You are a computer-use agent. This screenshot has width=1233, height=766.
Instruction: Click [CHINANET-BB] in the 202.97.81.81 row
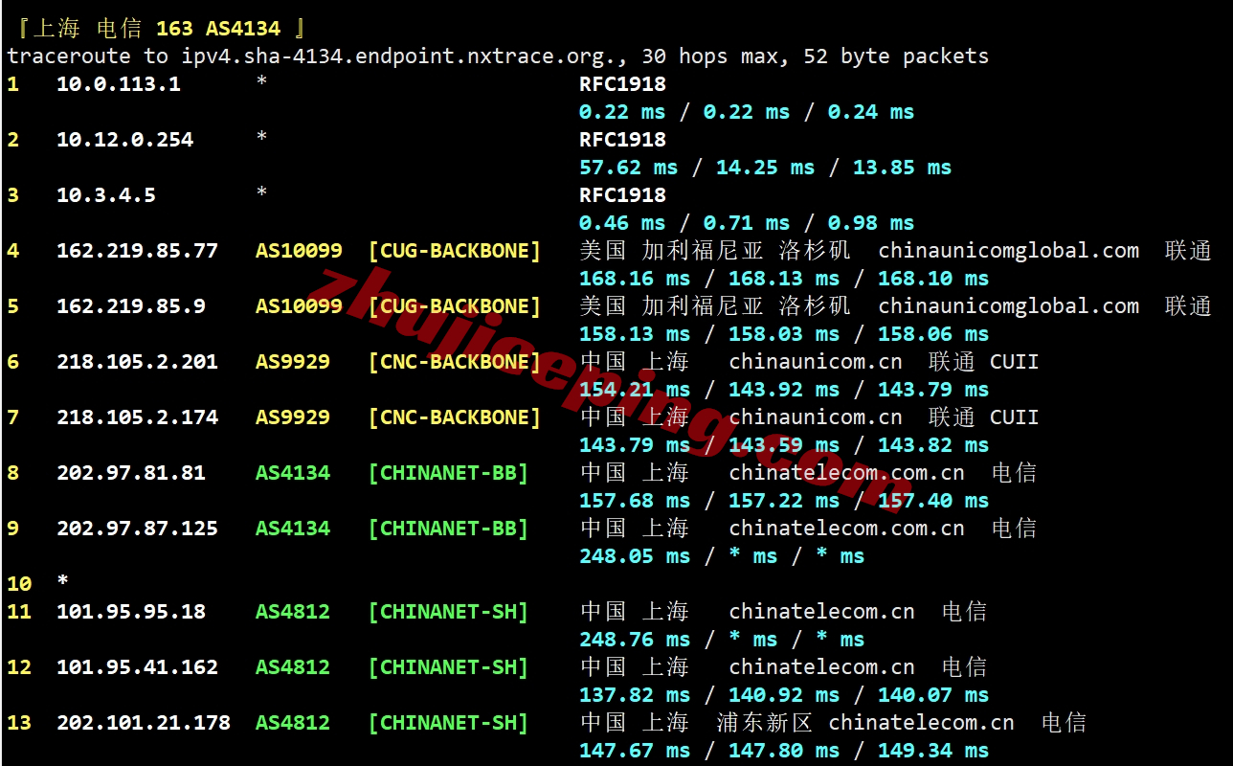(x=449, y=473)
